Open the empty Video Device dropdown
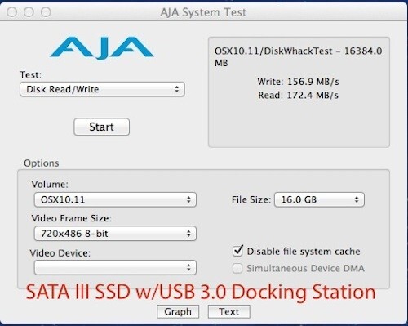Viewport: 408px width, 326px height. (115, 267)
